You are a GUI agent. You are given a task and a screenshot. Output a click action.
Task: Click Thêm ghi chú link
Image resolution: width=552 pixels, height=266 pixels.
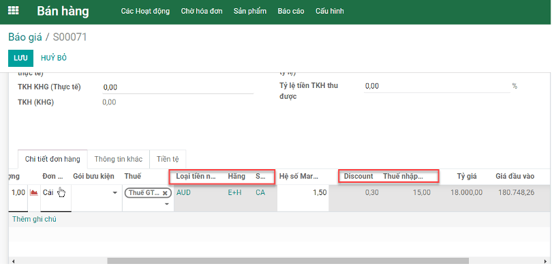pos(34,219)
